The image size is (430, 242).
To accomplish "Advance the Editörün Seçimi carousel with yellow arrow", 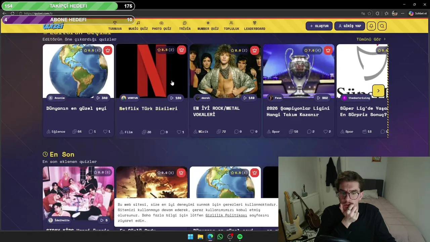I will [x=378, y=91].
